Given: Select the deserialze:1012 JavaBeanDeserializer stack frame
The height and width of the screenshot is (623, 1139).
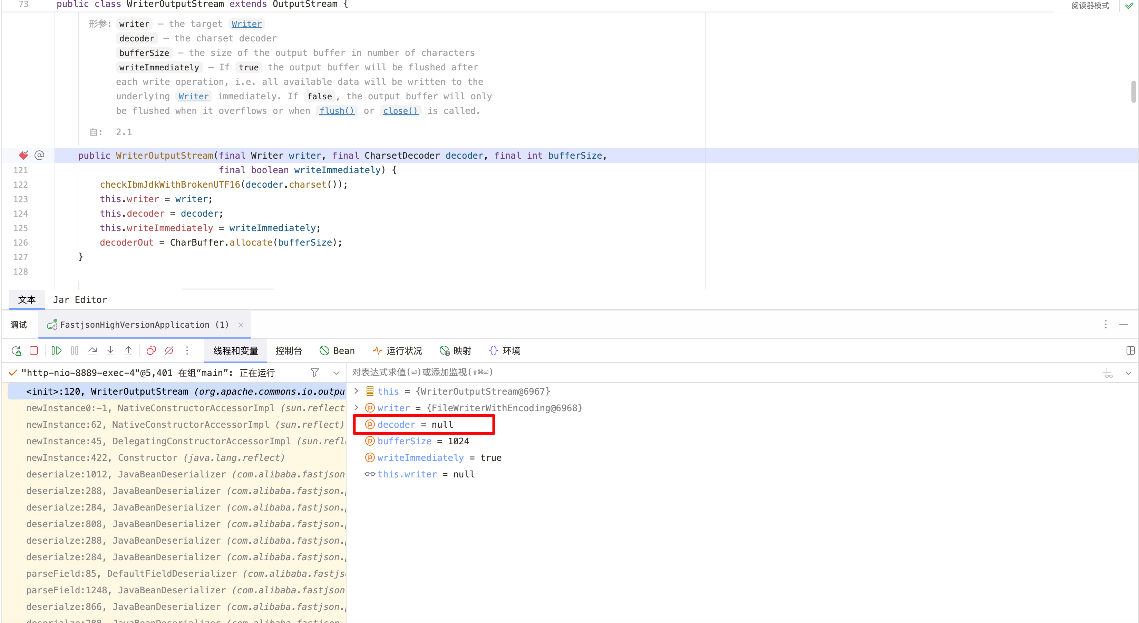Looking at the screenshot, I should tap(185, 474).
